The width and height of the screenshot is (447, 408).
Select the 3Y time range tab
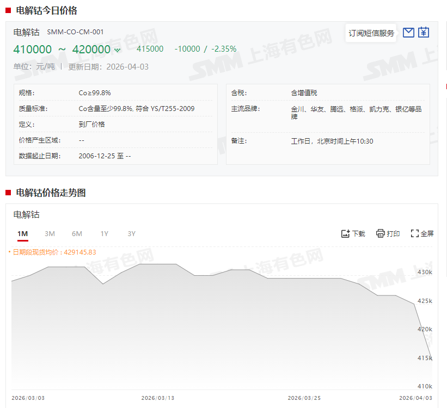tap(131, 233)
